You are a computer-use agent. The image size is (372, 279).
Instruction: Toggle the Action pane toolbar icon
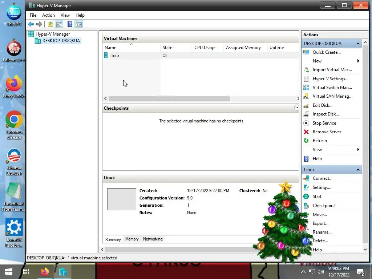[x=79, y=24]
